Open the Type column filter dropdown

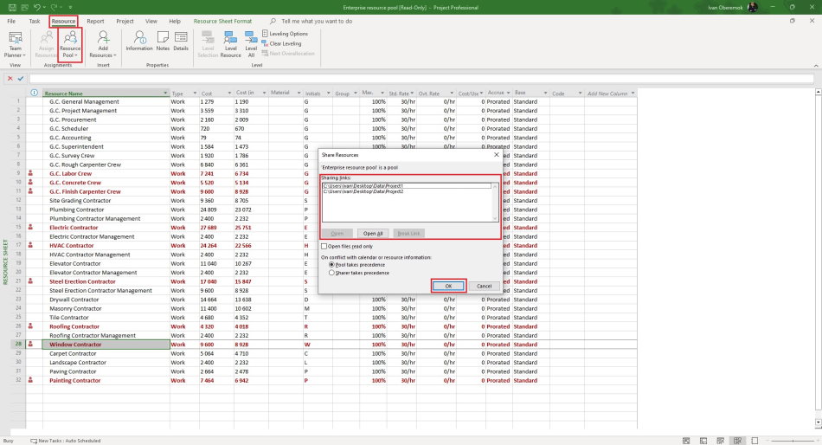[195, 93]
